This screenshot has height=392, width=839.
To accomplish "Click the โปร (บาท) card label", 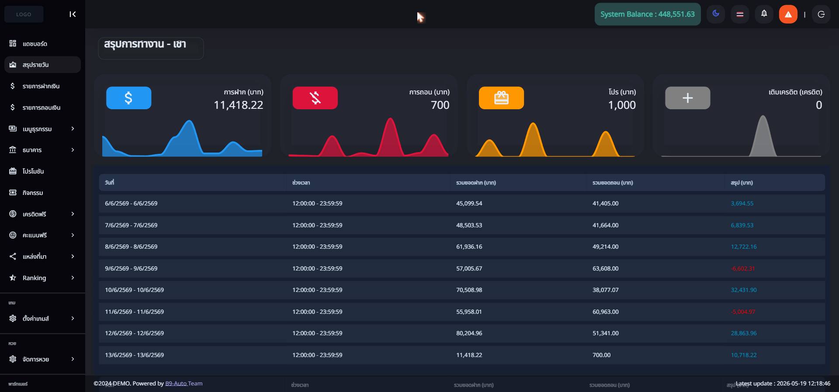I will point(622,92).
